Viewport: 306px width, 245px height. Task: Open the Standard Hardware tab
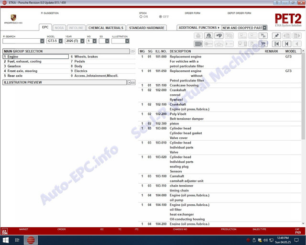point(147,28)
